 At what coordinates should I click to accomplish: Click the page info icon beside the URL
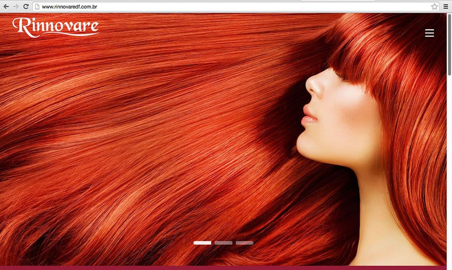click(x=38, y=7)
